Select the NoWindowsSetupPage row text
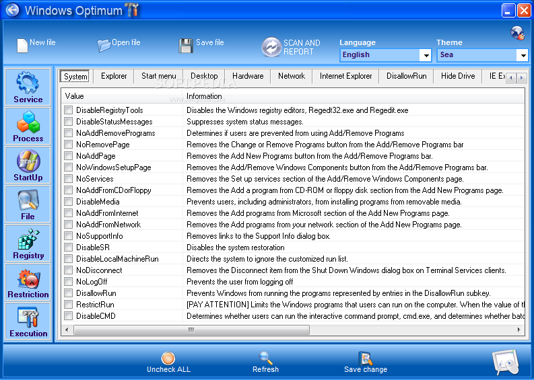The height and width of the screenshot is (380, 534). [x=113, y=167]
